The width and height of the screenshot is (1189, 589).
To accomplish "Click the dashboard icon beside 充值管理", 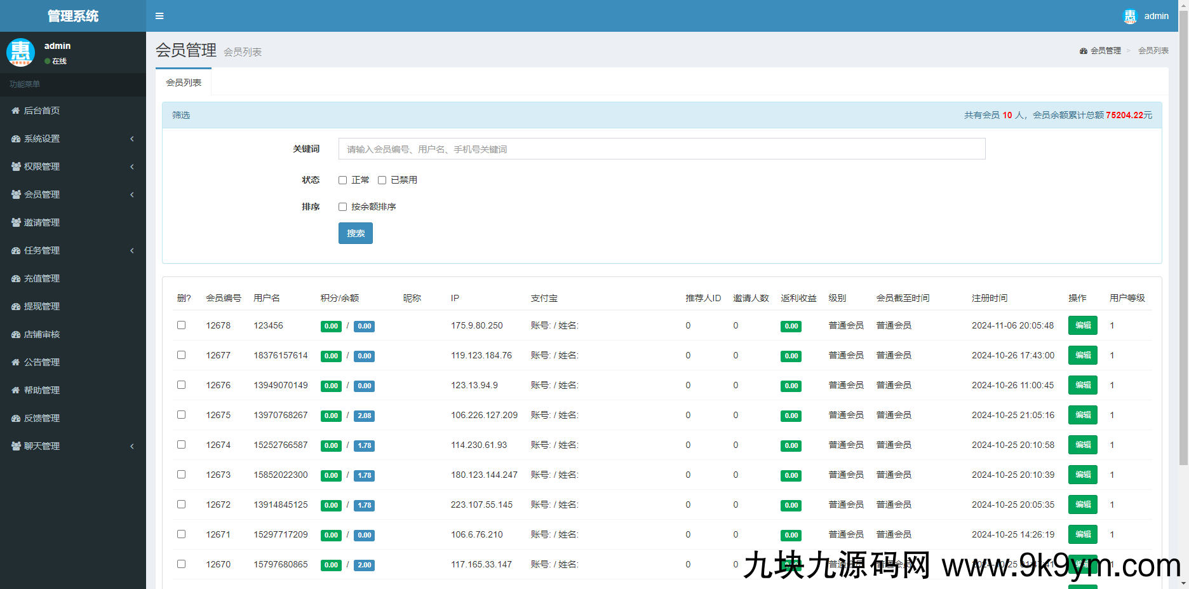I will point(16,278).
